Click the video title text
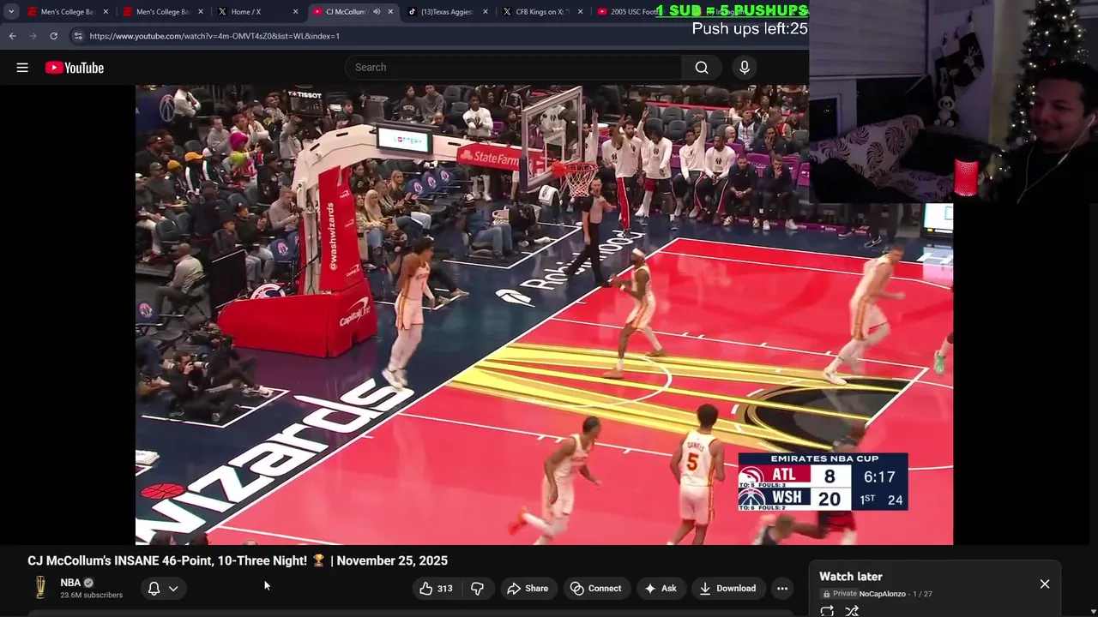The height and width of the screenshot is (617, 1098). (x=238, y=560)
